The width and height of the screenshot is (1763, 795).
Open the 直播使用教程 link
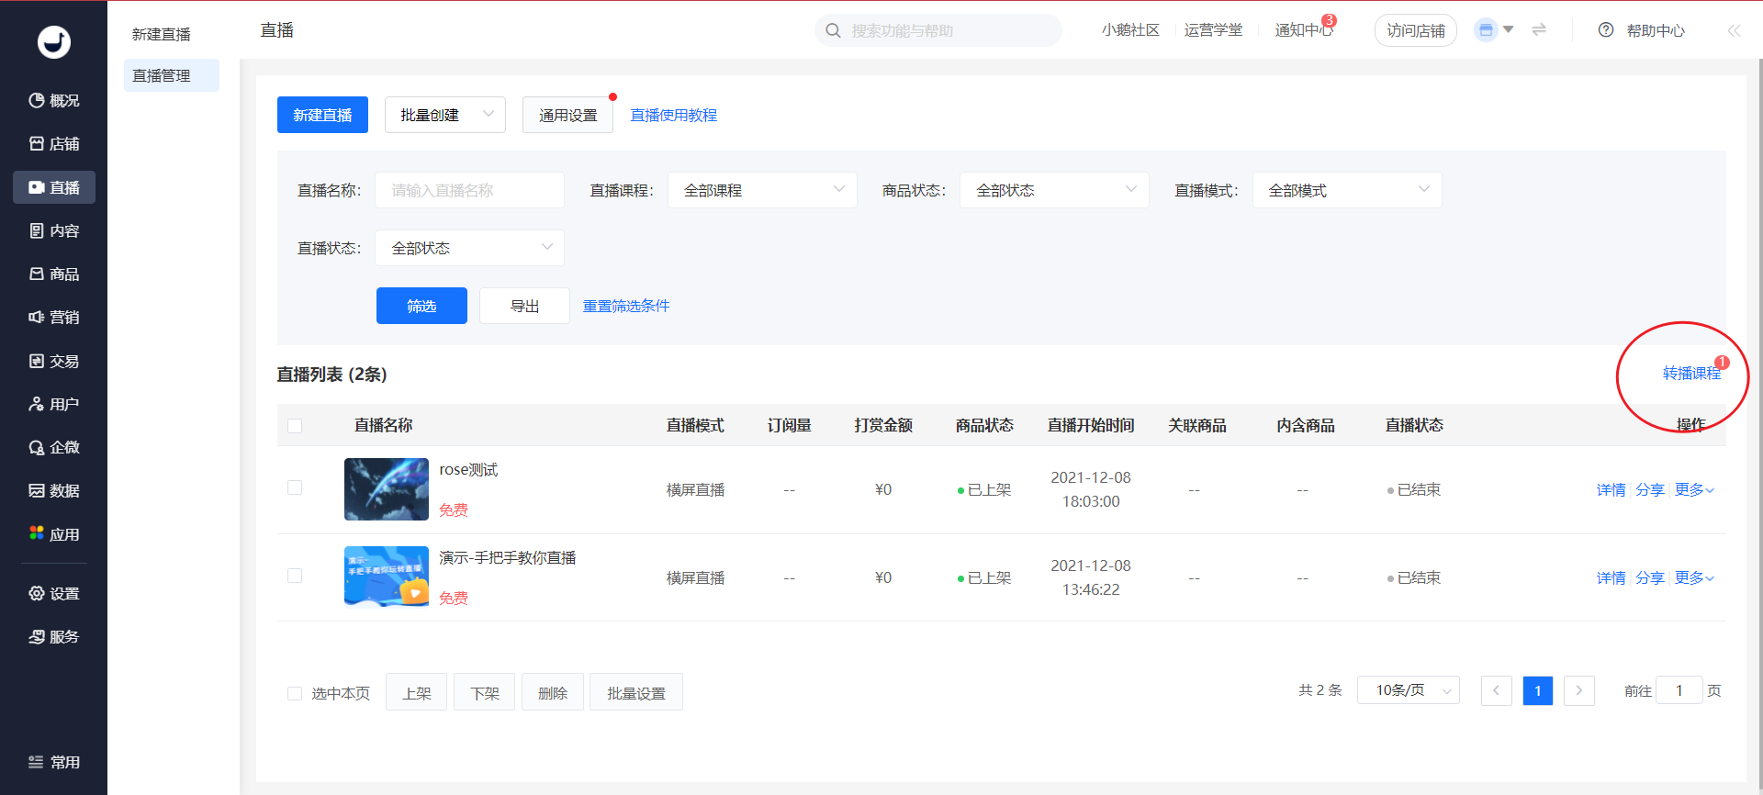pos(673,115)
